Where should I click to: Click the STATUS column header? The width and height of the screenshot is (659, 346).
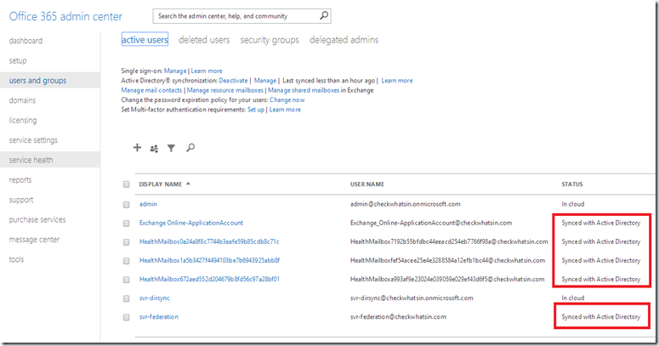572,184
